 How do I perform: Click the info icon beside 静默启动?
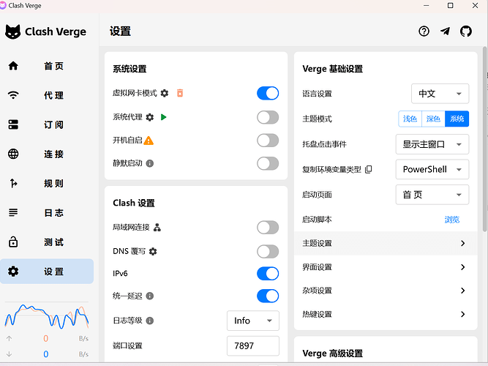(150, 163)
